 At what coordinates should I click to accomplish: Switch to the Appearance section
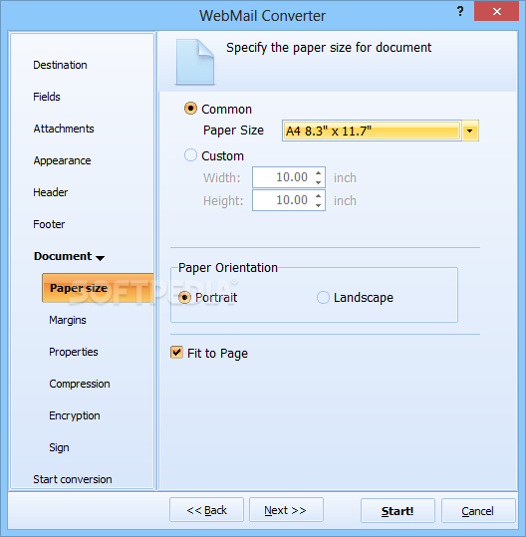pos(63,160)
